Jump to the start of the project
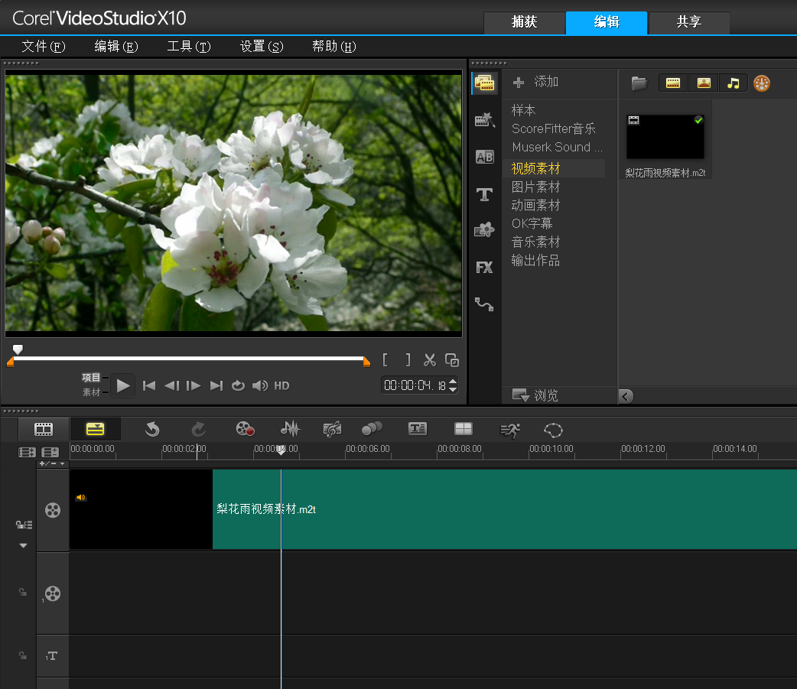This screenshot has height=689, width=797. [149, 385]
